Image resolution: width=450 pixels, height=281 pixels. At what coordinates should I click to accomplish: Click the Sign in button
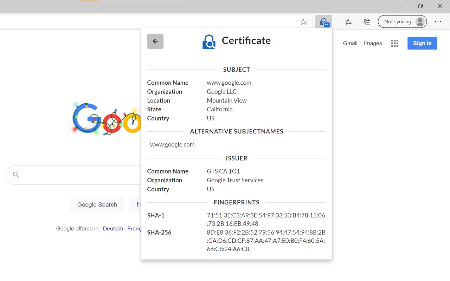click(422, 43)
